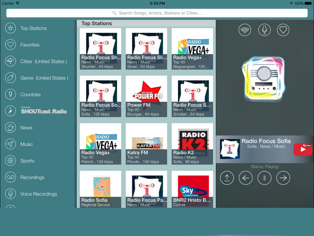Tap the Music note icon
Image resolution: width=314 pixels, height=236 pixels.
coord(10,144)
